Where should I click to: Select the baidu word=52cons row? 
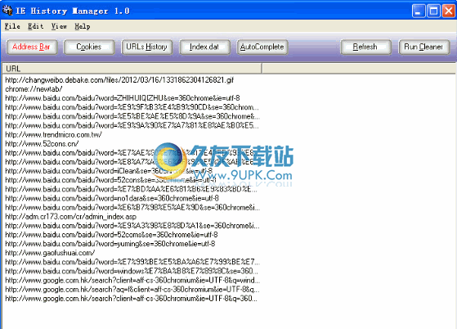coord(110,180)
